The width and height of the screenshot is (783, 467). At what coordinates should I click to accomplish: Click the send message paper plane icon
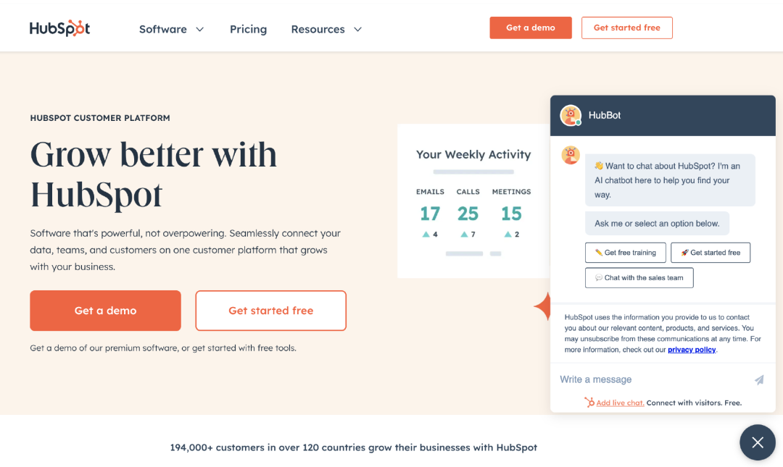tap(759, 379)
